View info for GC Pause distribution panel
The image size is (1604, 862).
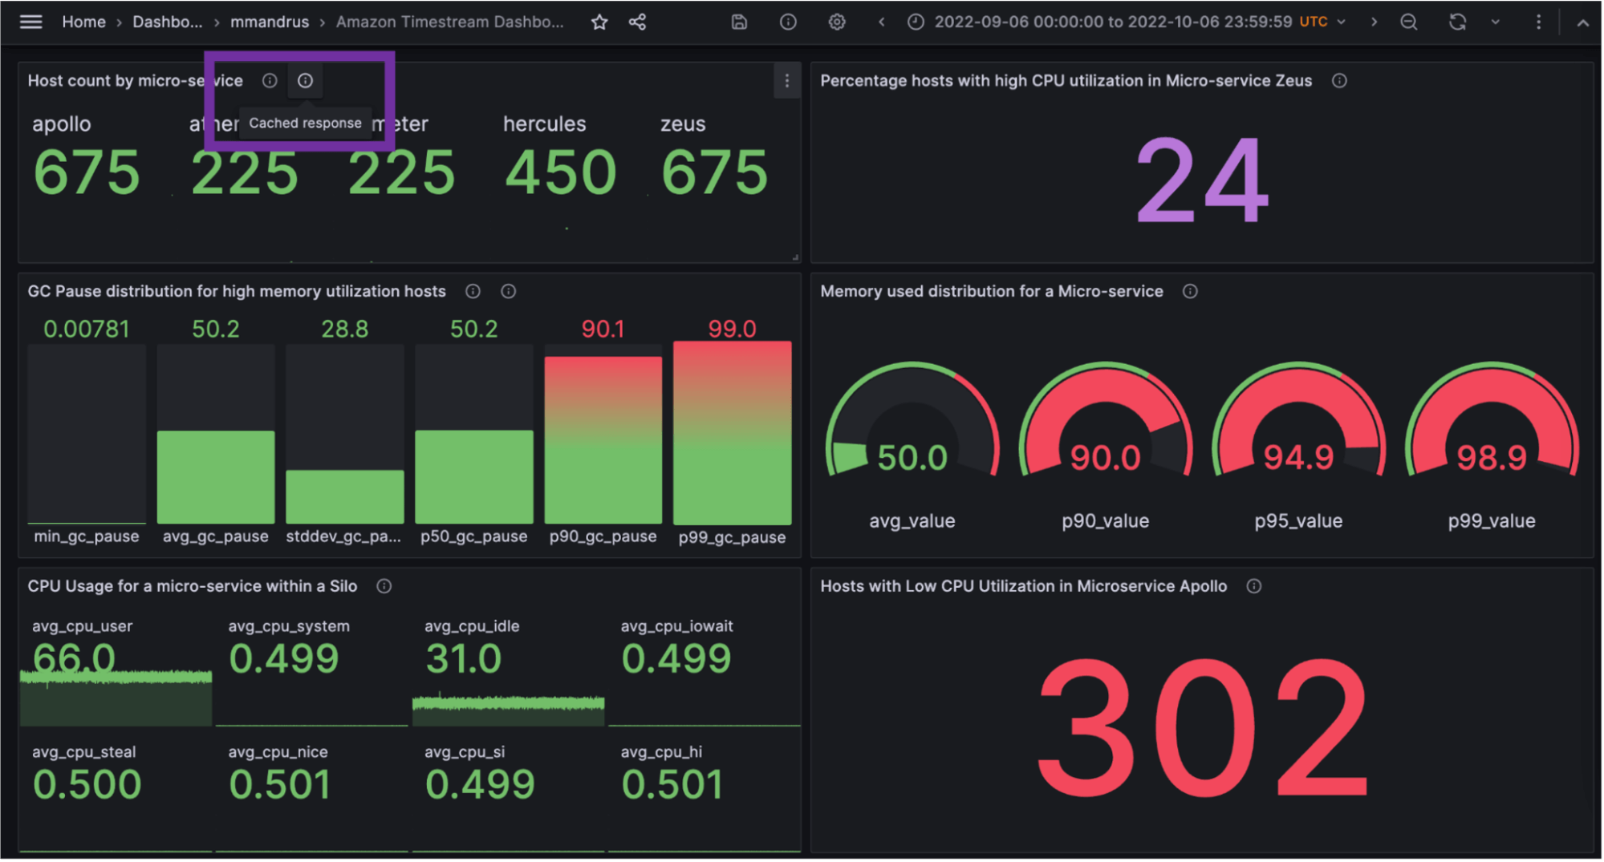(x=473, y=291)
